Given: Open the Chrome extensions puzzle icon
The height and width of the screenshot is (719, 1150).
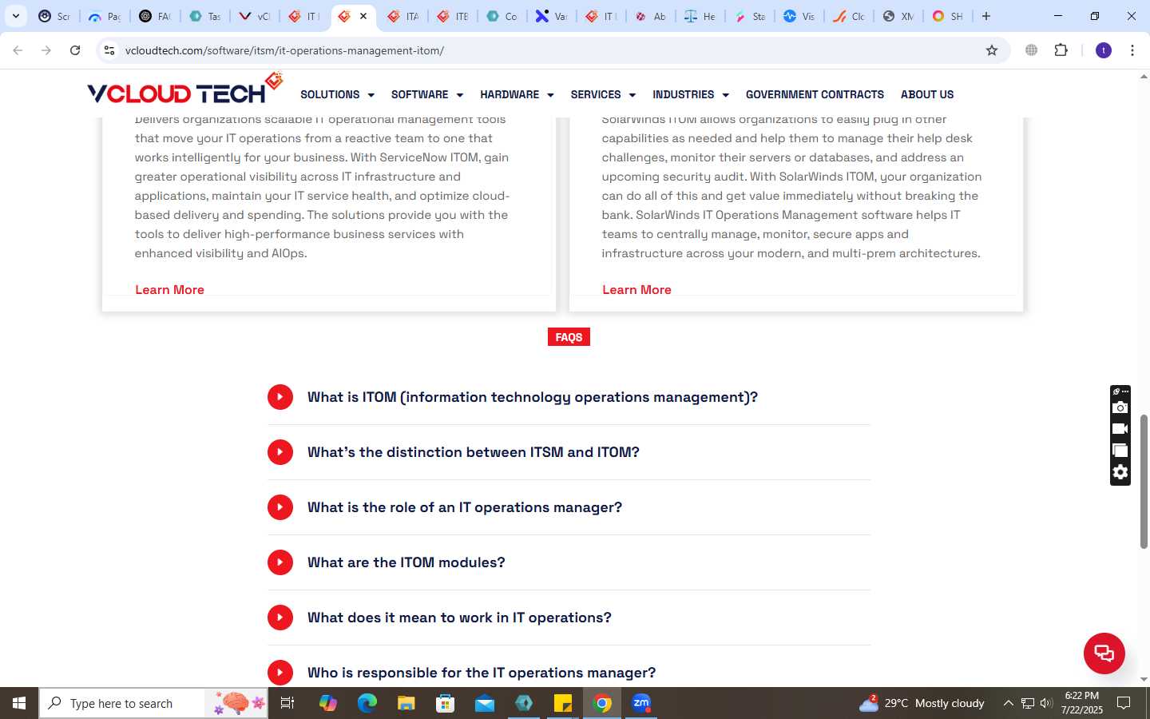Looking at the screenshot, I should coord(1061,50).
